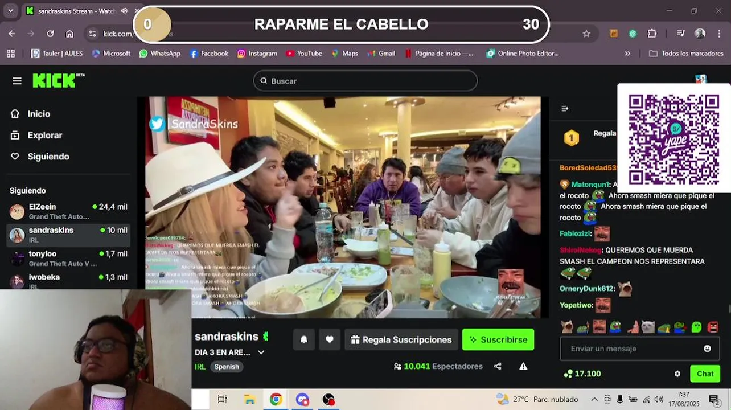Select sandraskins followed channel

click(x=68, y=235)
